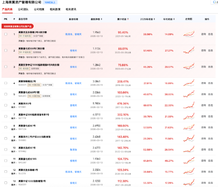Open the 相关资讯 tab
Screen dimensions: 218x187
71,9
